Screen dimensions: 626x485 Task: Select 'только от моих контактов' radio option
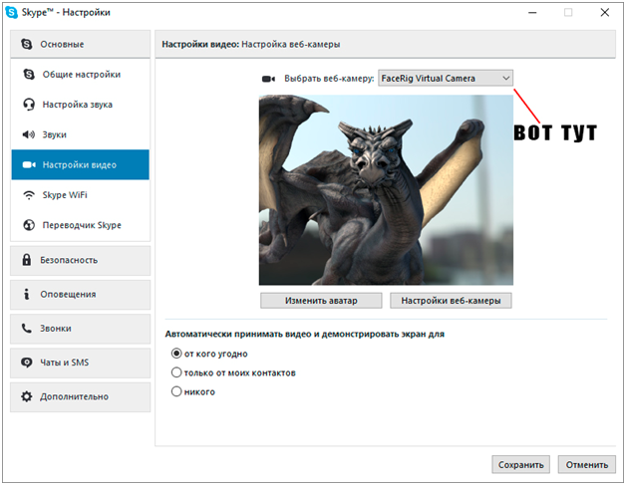[176, 372]
